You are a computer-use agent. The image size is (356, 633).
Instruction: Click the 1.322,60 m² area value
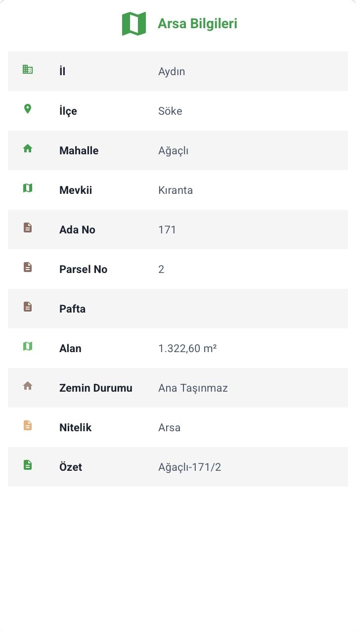[x=187, y=348]
